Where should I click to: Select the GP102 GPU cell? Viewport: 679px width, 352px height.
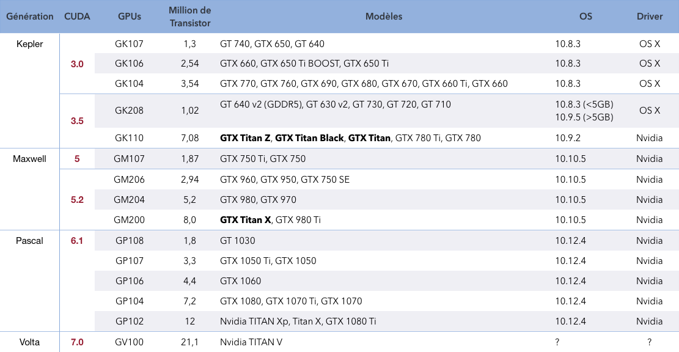[129, 321]
